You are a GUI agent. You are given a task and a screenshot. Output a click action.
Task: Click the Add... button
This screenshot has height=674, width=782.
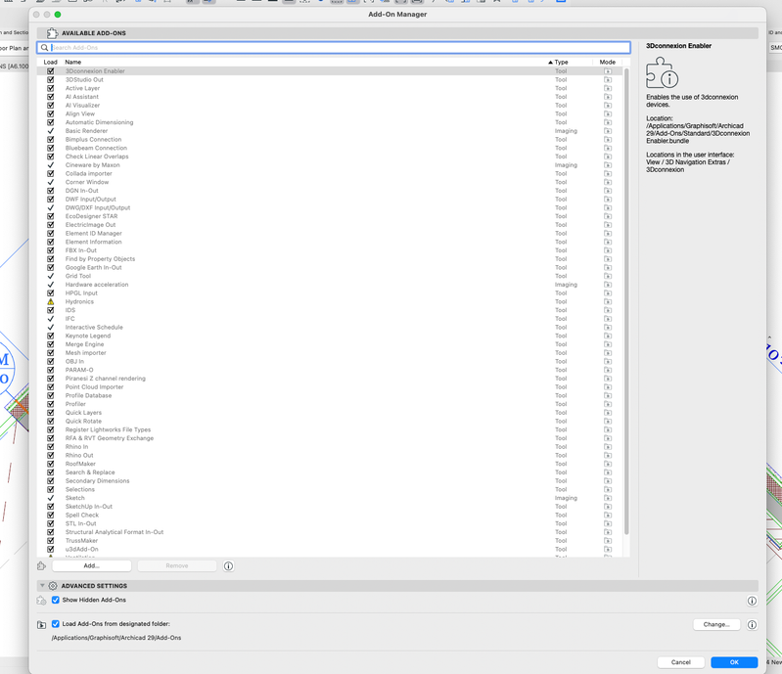(92, 565)
